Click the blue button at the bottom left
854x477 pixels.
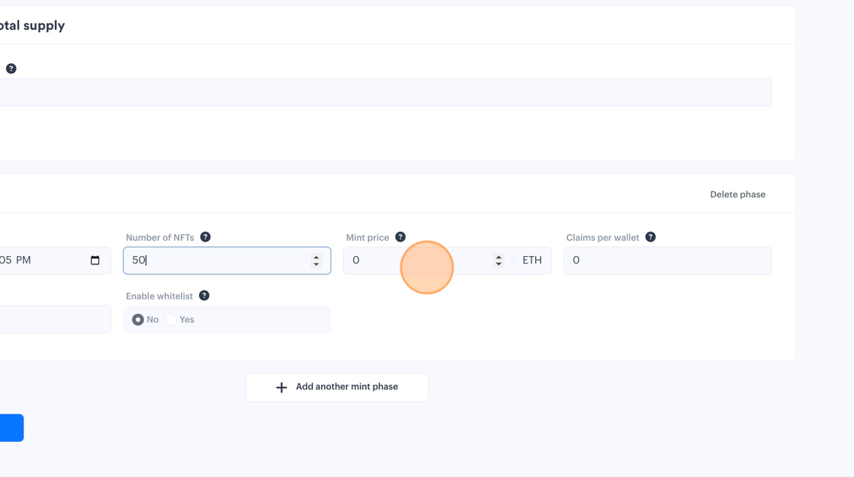[11, 427]
